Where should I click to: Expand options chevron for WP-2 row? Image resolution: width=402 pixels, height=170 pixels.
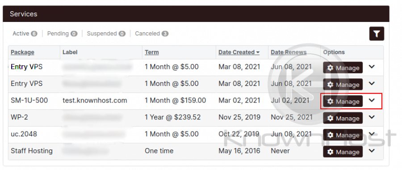(x=372, y=117)
